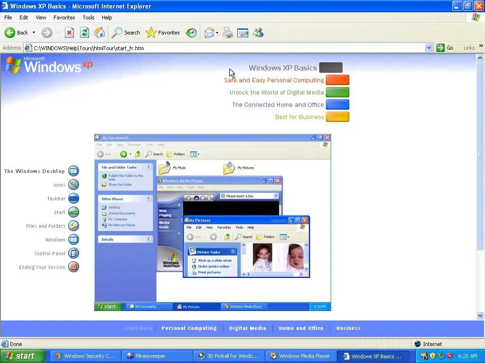Image resolution: width=485 pixels, height=363 pixels.
Task: Switch to Windows Media Player taskbar button
Action: click(300, 356)
